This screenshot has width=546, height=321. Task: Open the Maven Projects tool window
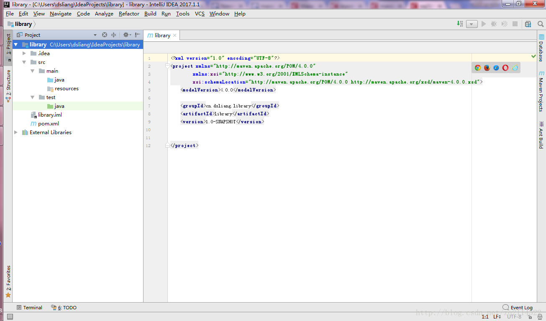pyautogui.click(x=541, y=91)
